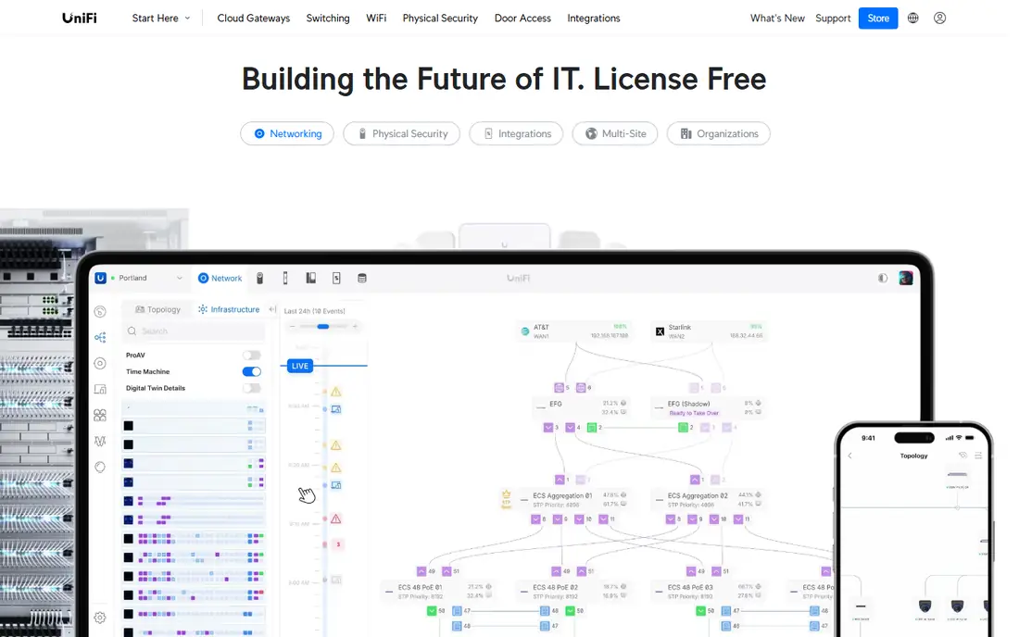Turn off the Time Machine toggle
This screenshot has height=637, width=1019.
(x=251, y=371)
